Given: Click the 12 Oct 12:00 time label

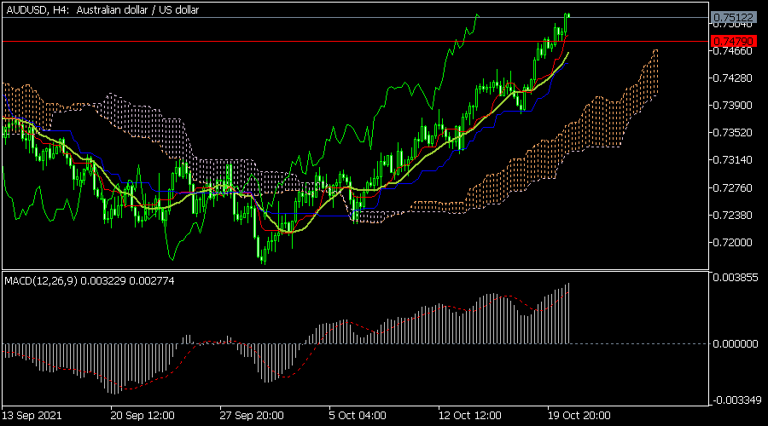Looking at the screenshot, I should pos(469,416).
